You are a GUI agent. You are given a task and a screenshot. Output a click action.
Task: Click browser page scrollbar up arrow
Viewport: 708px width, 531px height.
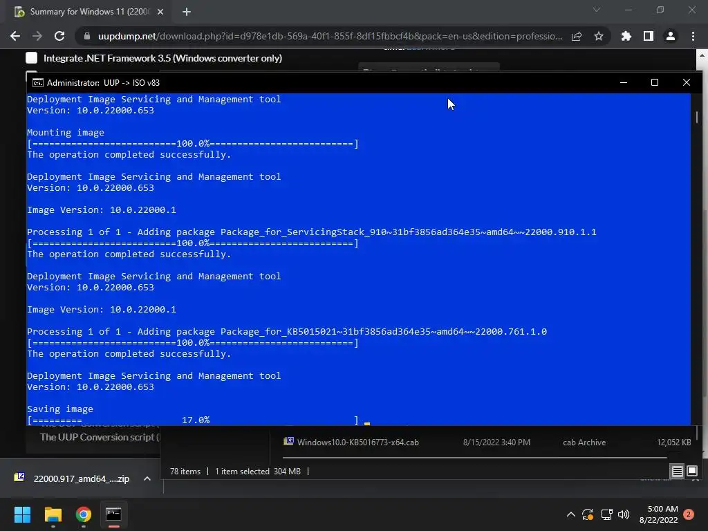pyautogui.click(x=702, y=55)
